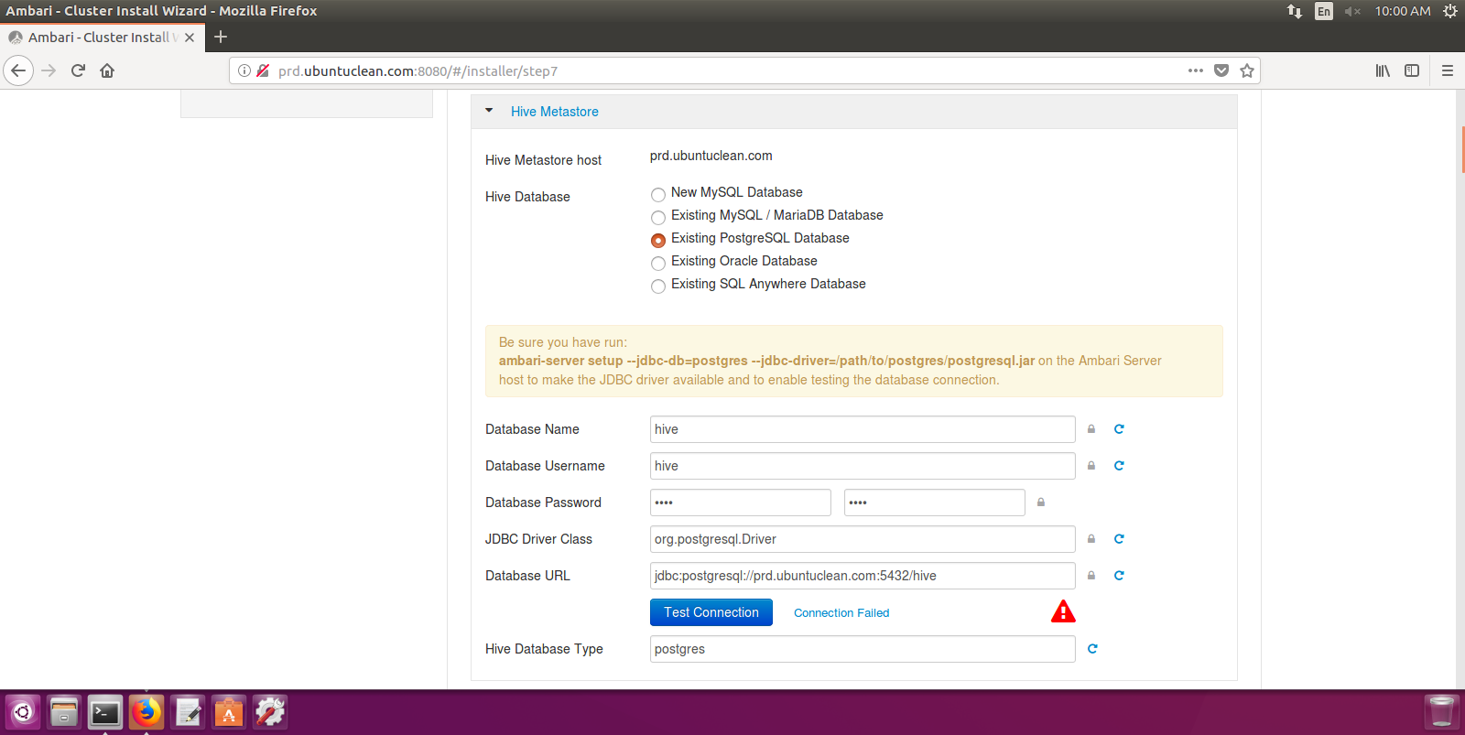Reset Database URL with its undo icon
The image size is (1465, 735).
click(1119, 576)
